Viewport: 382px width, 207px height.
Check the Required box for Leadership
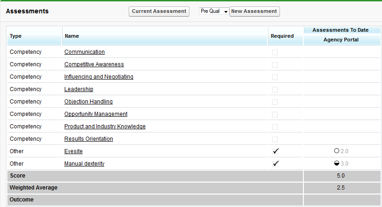point(275,89)
